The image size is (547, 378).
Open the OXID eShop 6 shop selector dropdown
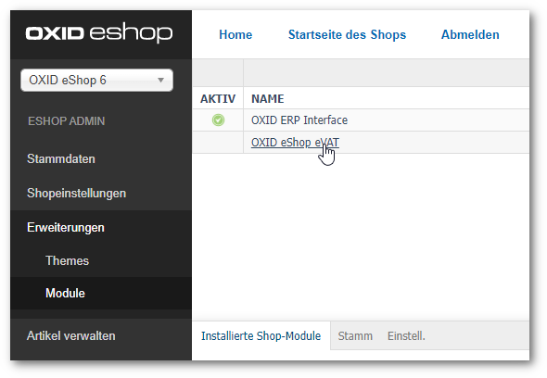(x=96, y=81)
